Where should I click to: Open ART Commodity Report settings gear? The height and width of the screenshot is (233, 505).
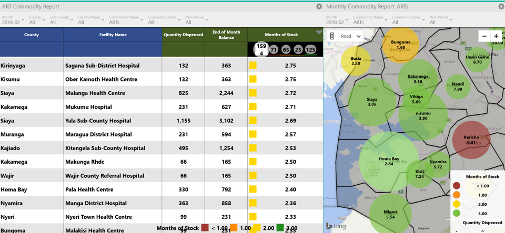click(319, 7)
